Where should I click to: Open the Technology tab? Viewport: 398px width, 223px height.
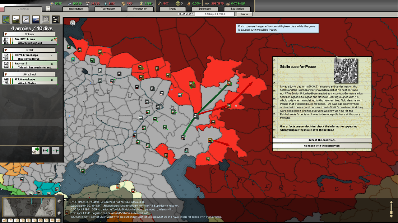(108, 9)
